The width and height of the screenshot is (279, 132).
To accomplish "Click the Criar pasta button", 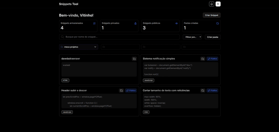I will (213, 37).
